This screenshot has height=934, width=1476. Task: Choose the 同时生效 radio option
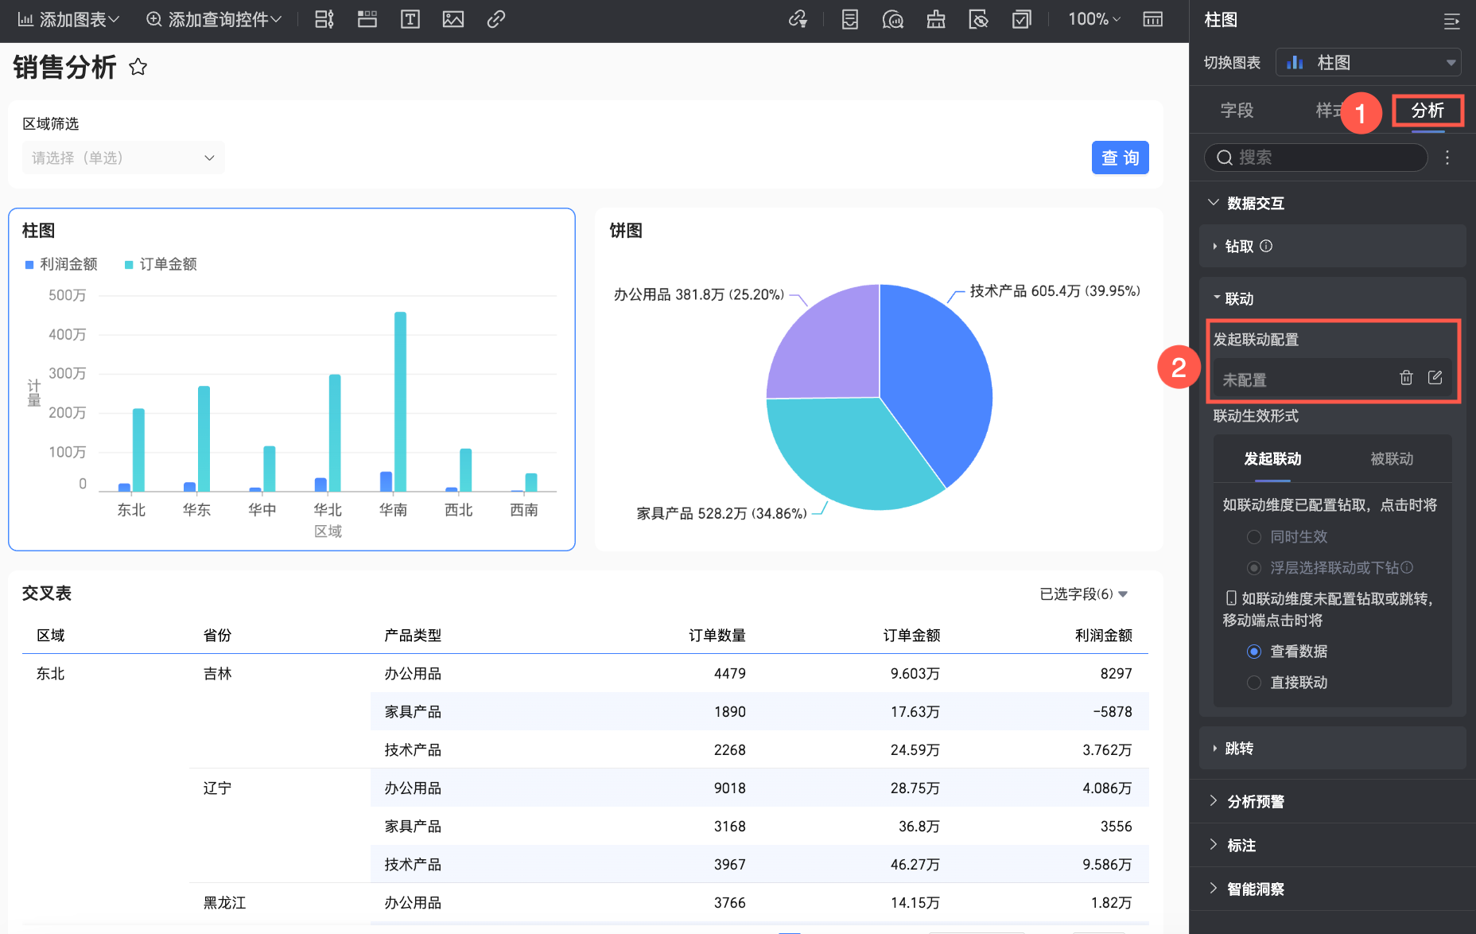1254,537
